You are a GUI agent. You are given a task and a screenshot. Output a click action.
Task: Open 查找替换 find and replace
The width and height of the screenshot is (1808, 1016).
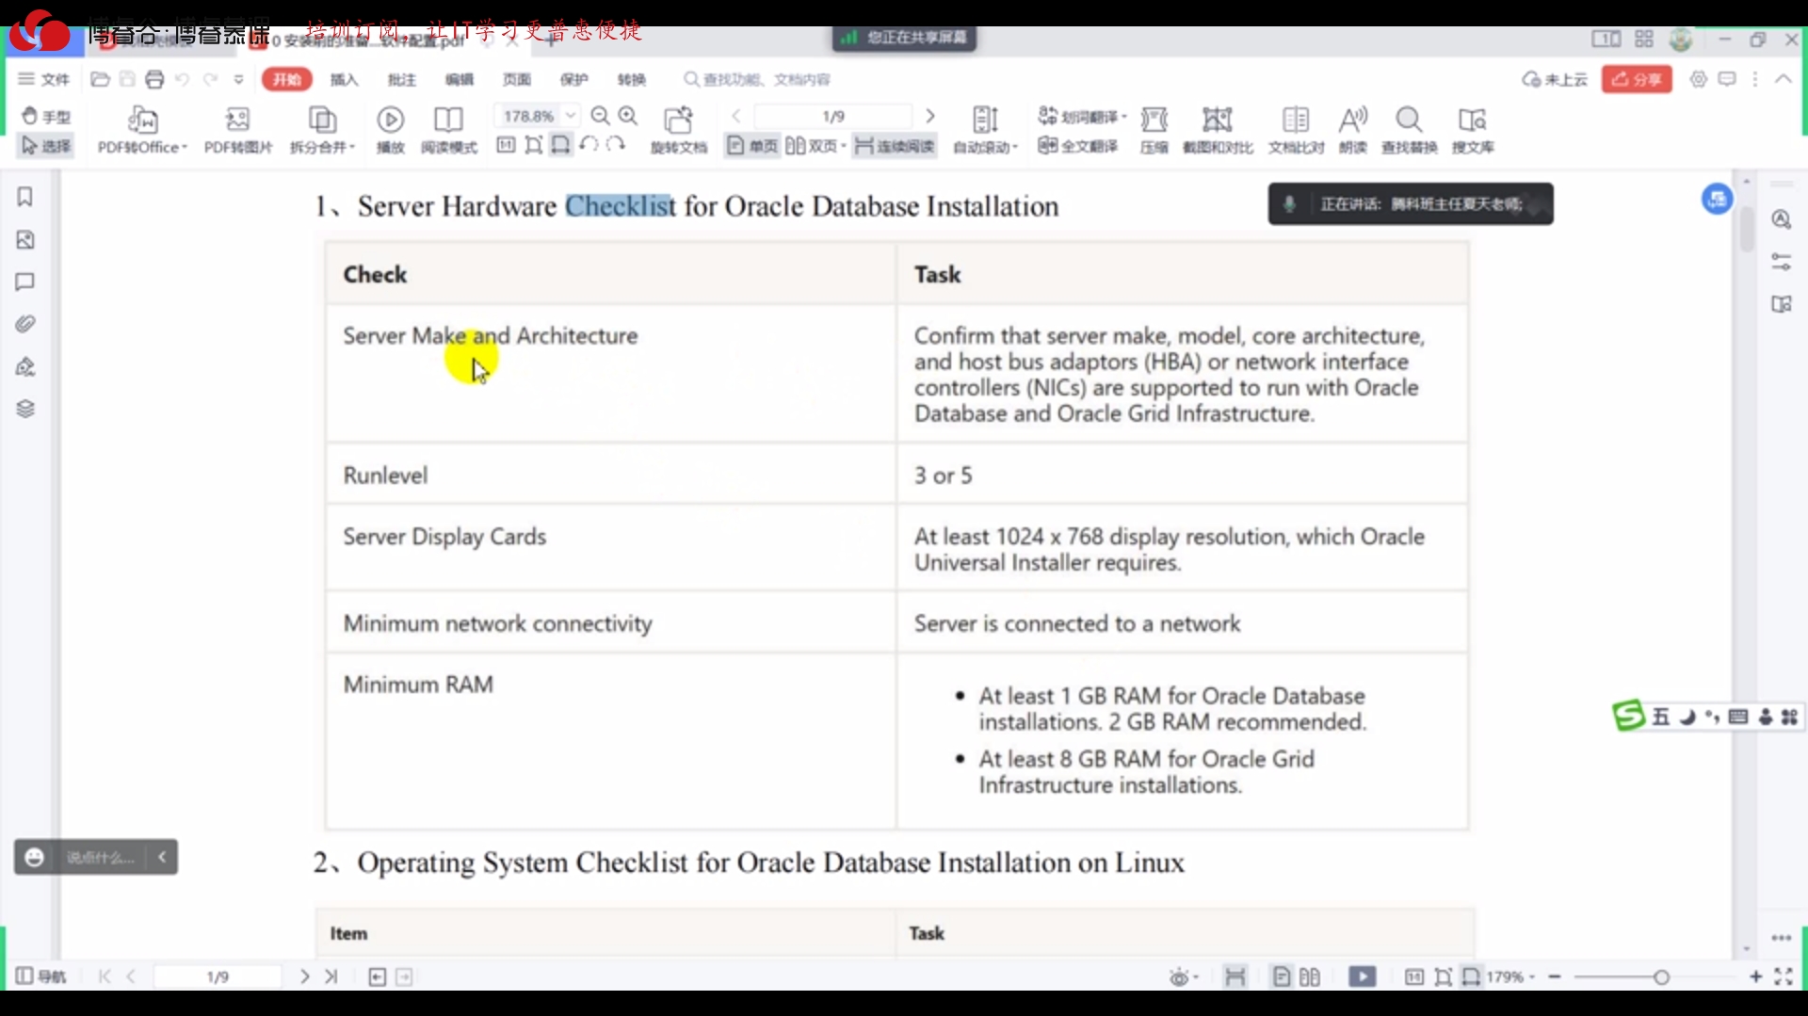(1410, 130)
